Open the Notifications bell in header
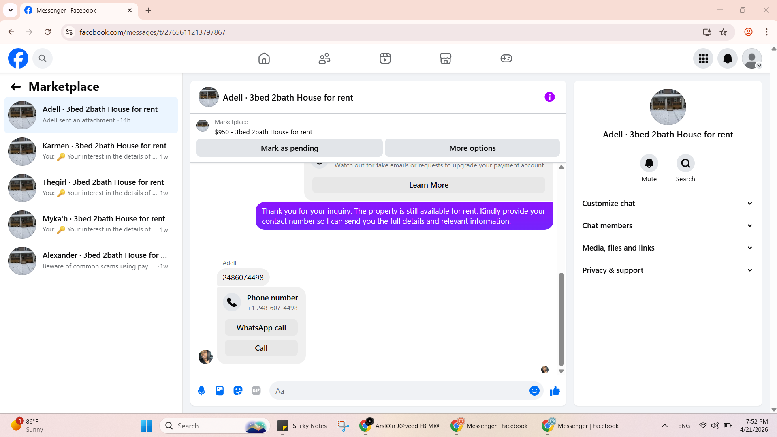Screen dimensions: 777x437 tap(728, 59)
